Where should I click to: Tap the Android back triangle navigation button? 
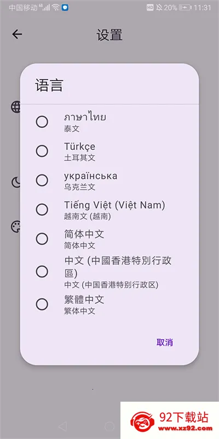click(63, 426)
